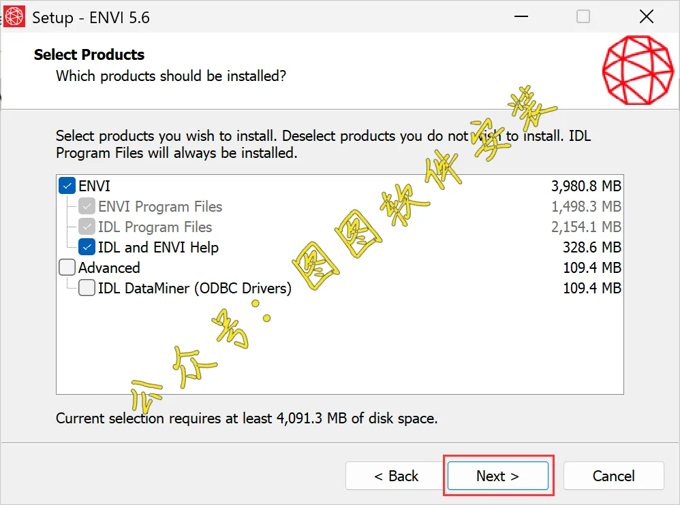Viewport: 680px width, 505px height.
Task: Enable the Advanced checkbox
Action: pos(67,267)
